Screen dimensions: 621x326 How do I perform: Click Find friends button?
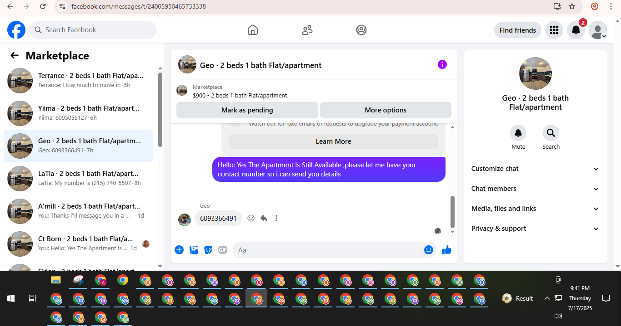518,30
